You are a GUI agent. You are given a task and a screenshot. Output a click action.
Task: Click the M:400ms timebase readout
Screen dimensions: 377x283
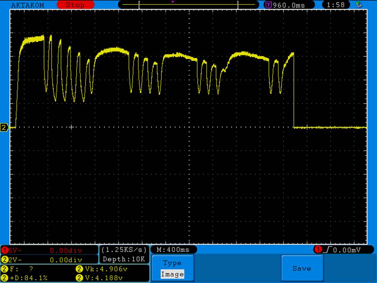click(x=173, y=250)
